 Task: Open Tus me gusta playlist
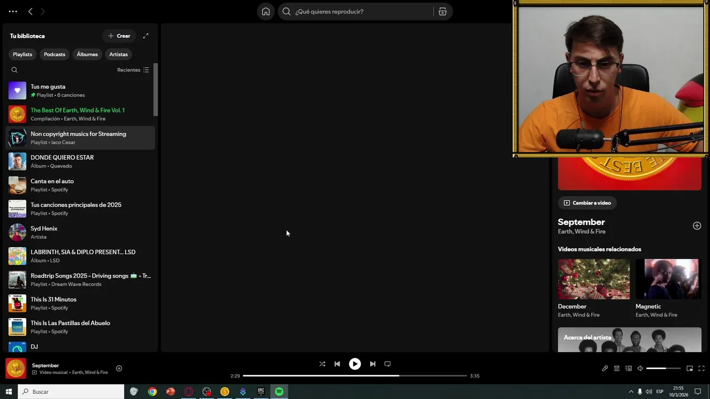[80, 90]
